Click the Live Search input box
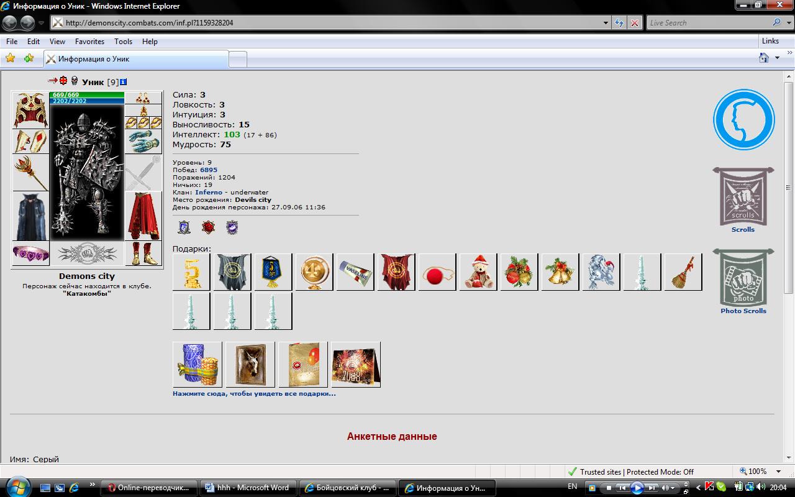This screenshot has height=497, width=795. pyautogui.click(x=709, y=23)
